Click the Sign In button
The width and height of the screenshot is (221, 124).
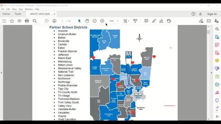click(x=212, y=14)
